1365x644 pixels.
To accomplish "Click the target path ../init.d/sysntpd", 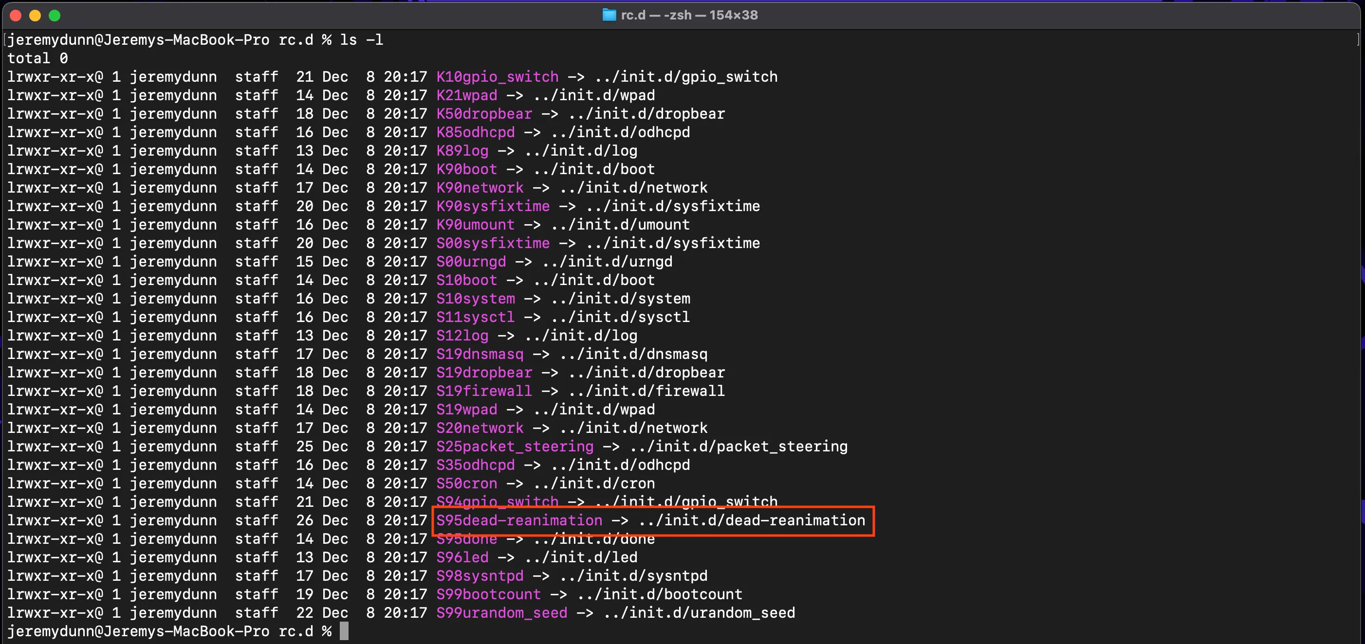I will 634,576.
